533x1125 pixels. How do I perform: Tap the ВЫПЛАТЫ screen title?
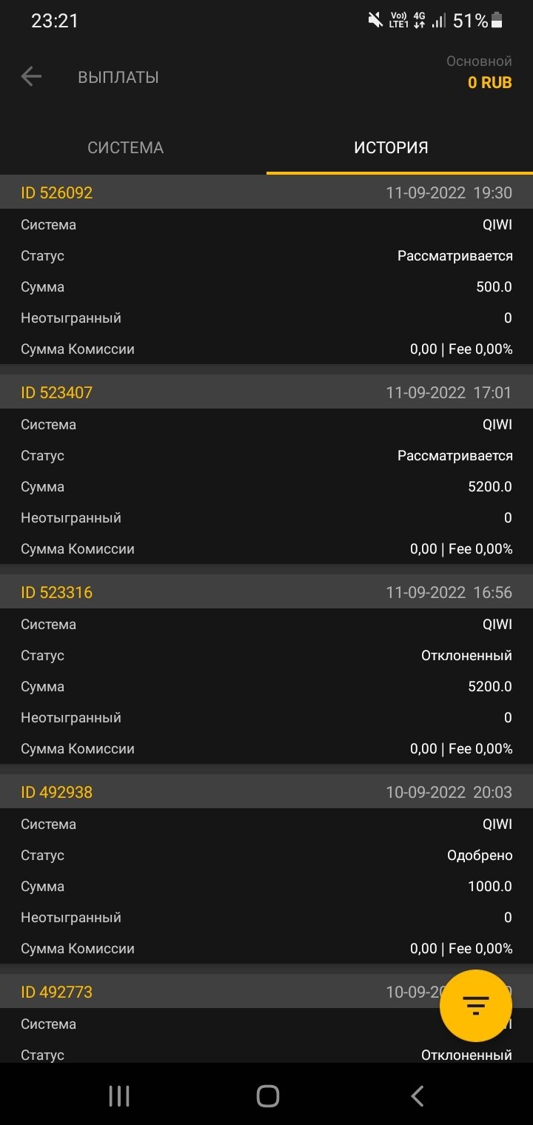118,77
